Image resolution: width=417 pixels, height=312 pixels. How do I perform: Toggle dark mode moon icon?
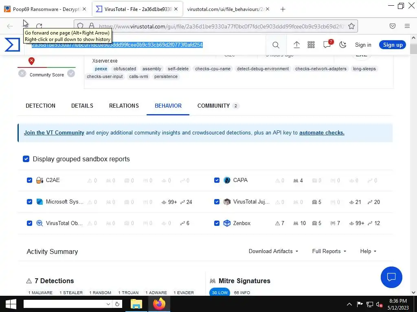343,45
